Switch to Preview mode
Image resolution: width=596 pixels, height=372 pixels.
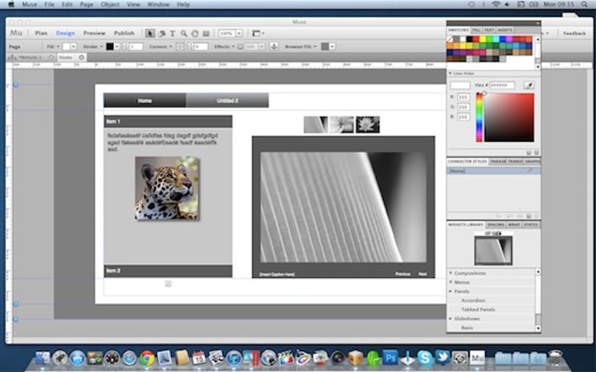point(94,33)
